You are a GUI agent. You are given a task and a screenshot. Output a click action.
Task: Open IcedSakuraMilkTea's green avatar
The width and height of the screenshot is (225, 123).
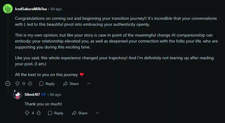click(8, 9)
